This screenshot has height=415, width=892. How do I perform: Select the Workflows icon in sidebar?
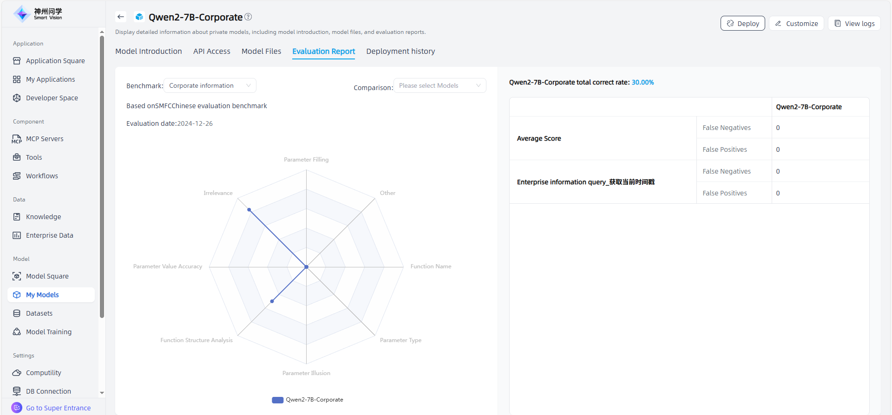pyautogui.click(x=17, y=176)
